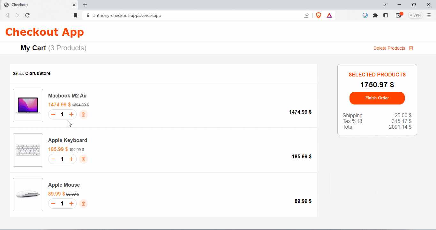Screen dimensions: 436x230
Task: Open a new browser tab
Action: (85, 5)
